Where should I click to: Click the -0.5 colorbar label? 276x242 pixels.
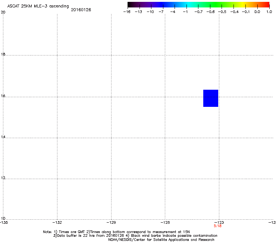point(222,12)
